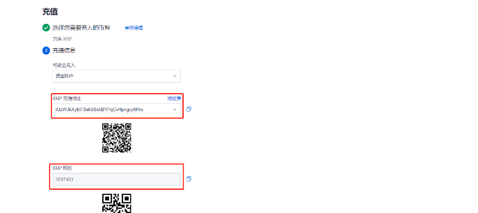This screenshot has width=478, height=213.
Task: Click the XRP address QR code
Action: [117, 138]
